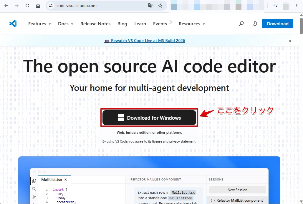303x204 pixels.
Task: Open the other platforms link
Action: 169,133
